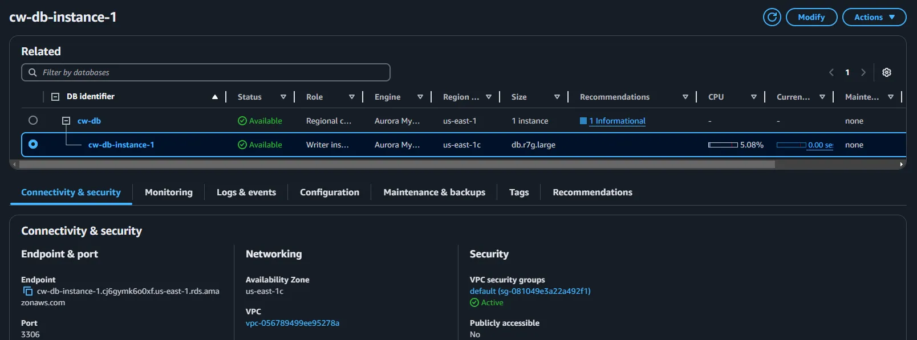Switch to the Tags tab
The width and height of the screenshot is (917, 340).
click(519, 192)
